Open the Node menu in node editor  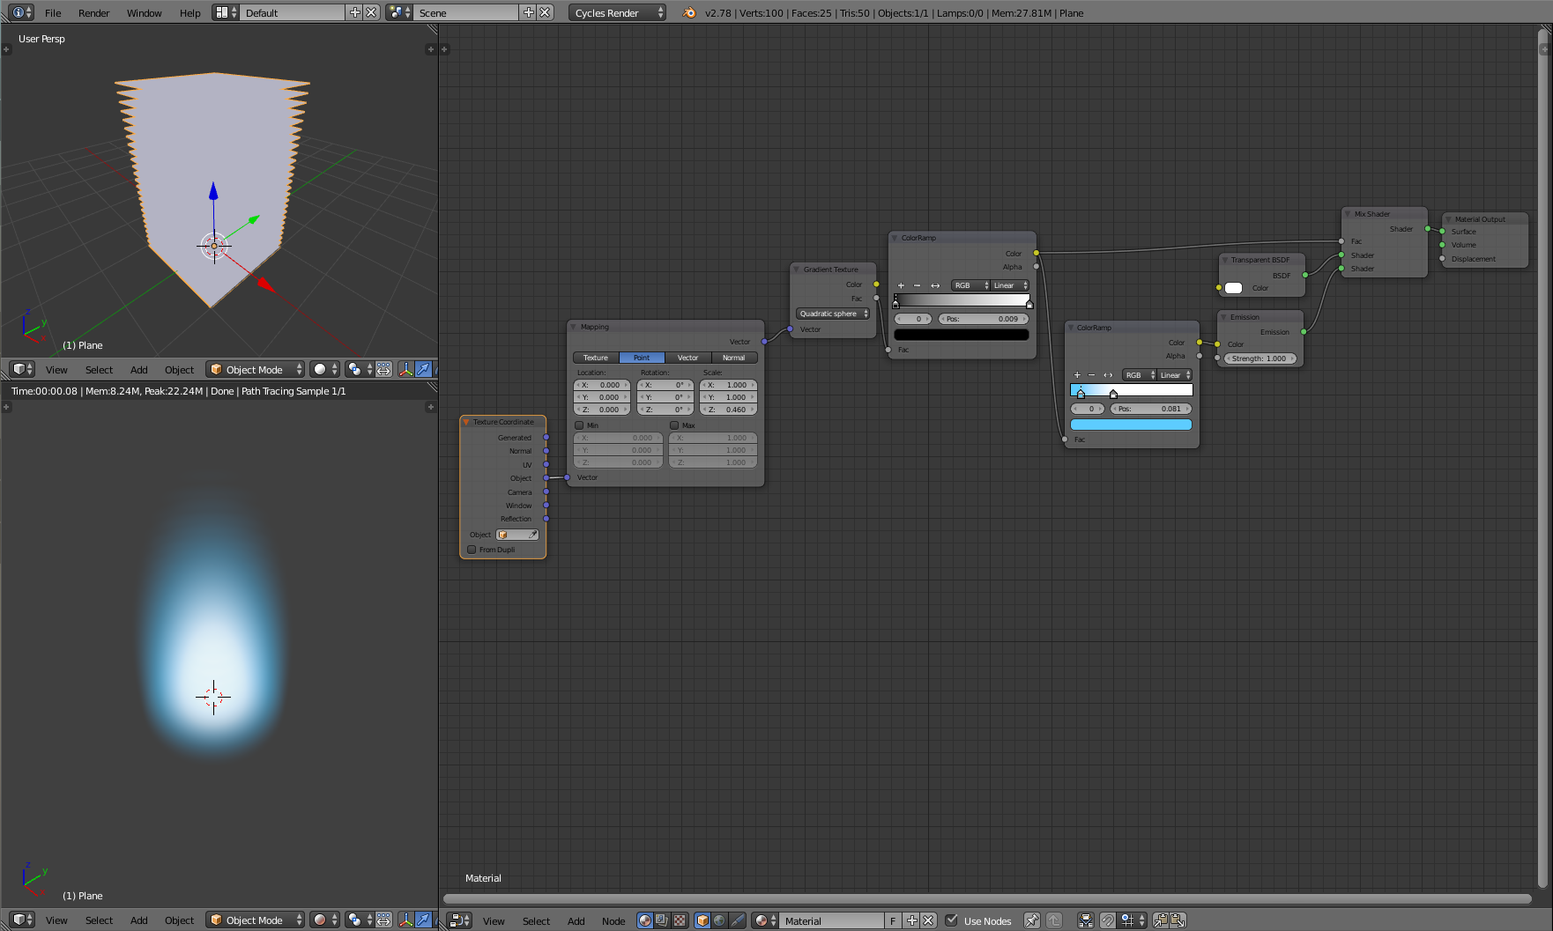[x=613, y=920]
